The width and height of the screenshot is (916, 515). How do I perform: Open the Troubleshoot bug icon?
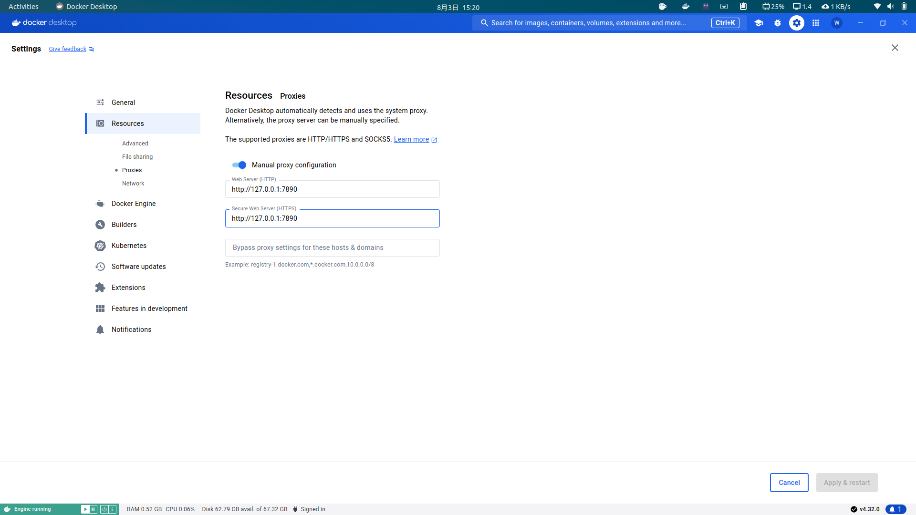point(778,23)
